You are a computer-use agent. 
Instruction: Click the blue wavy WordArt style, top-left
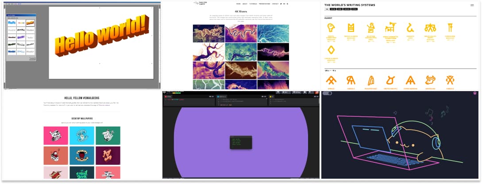[x=12, y=22]
